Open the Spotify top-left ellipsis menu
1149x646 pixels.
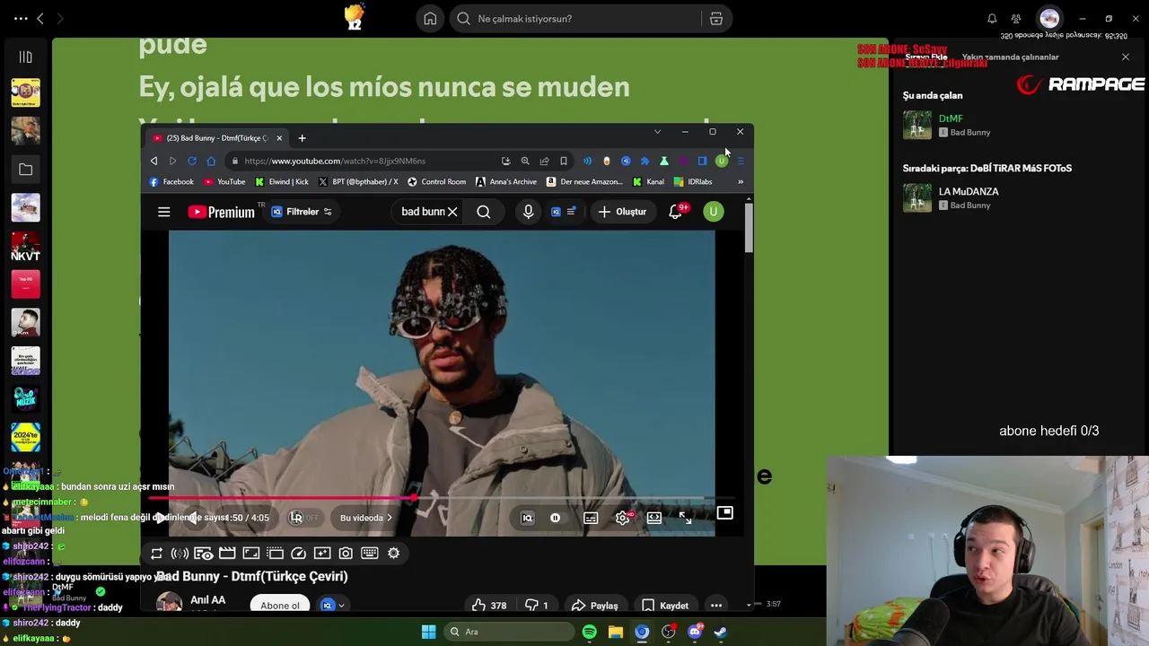pos(21,19)
